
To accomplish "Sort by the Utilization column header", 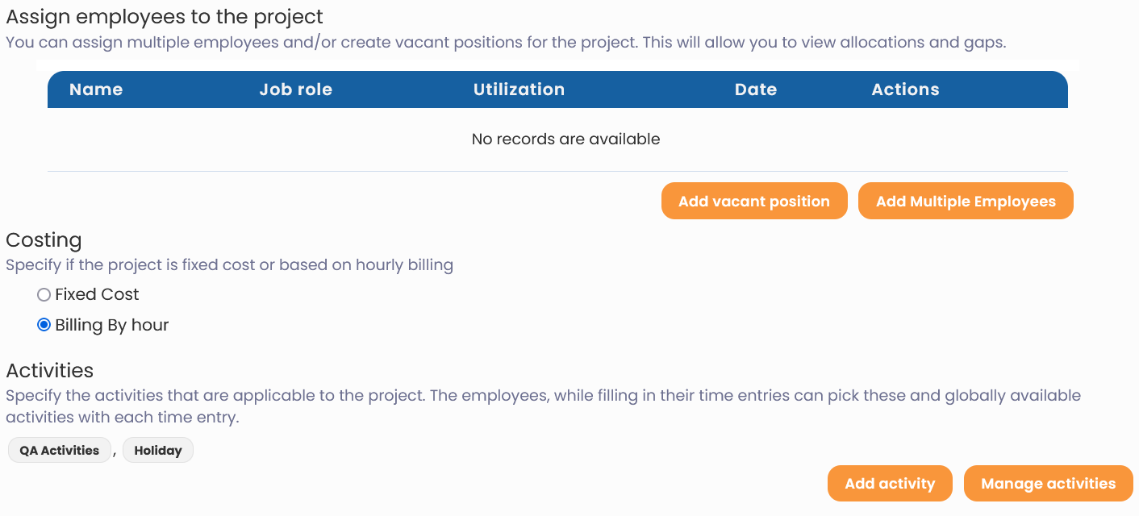I will click(519, 89).
